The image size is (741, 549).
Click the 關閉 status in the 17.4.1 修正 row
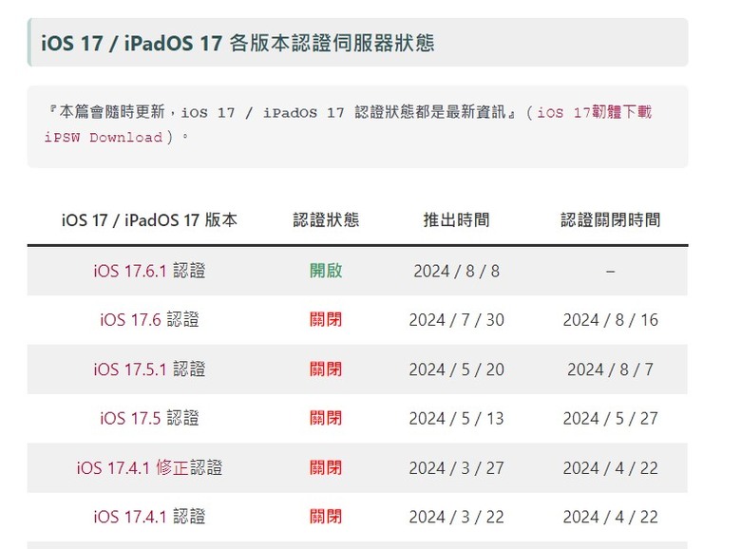(x=326, y=467)
